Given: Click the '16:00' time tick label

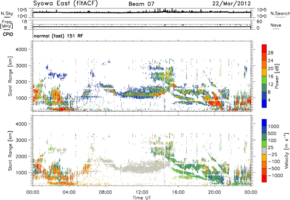Looking at the screenshot, I should (x=178, y=192).
